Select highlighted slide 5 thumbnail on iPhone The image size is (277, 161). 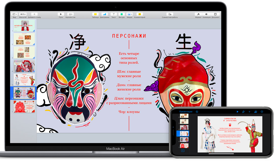184,134
